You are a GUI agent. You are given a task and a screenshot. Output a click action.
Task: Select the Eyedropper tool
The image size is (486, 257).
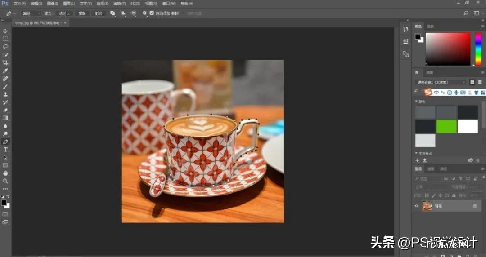[x=5, y=71]
